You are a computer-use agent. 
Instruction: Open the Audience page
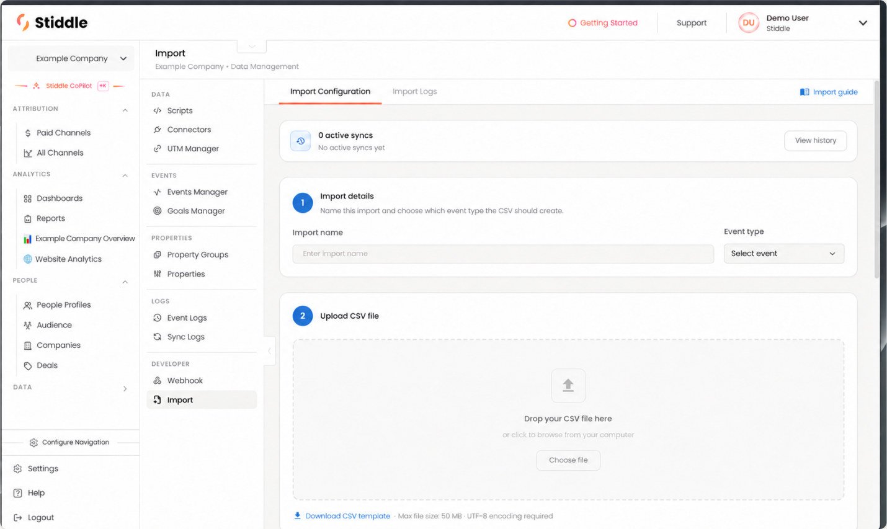(54, 326)
